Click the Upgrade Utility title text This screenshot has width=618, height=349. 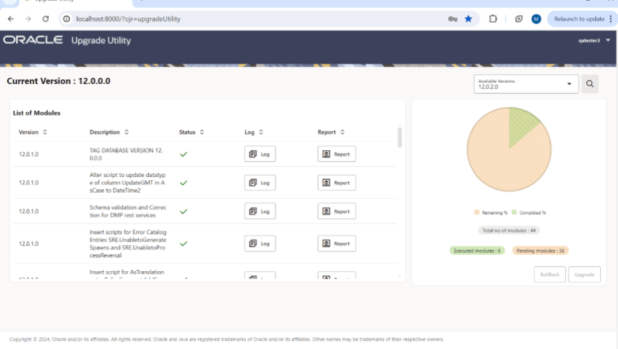pyautogui.click(x=101, y=41)
